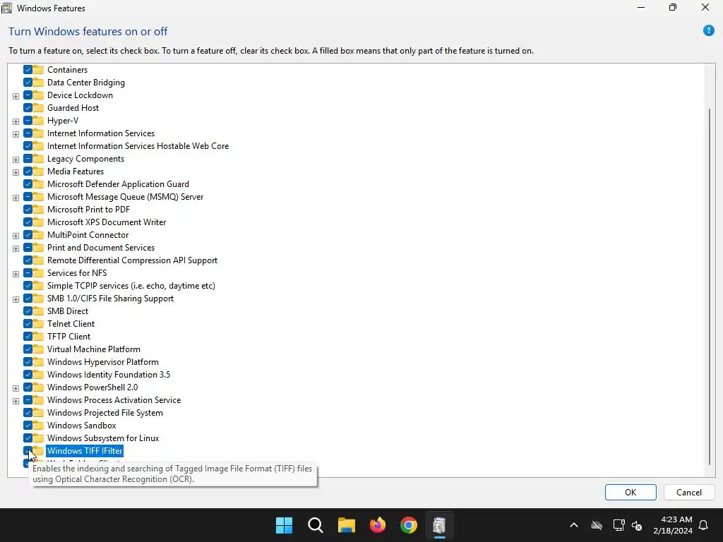
Task: Toggle Windows Identity Foundation 3.5 checkbox
Action: click(x=28, y=375)
